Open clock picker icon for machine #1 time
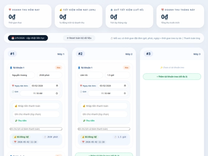Screen dimensions: 208x156 (57, 93)
